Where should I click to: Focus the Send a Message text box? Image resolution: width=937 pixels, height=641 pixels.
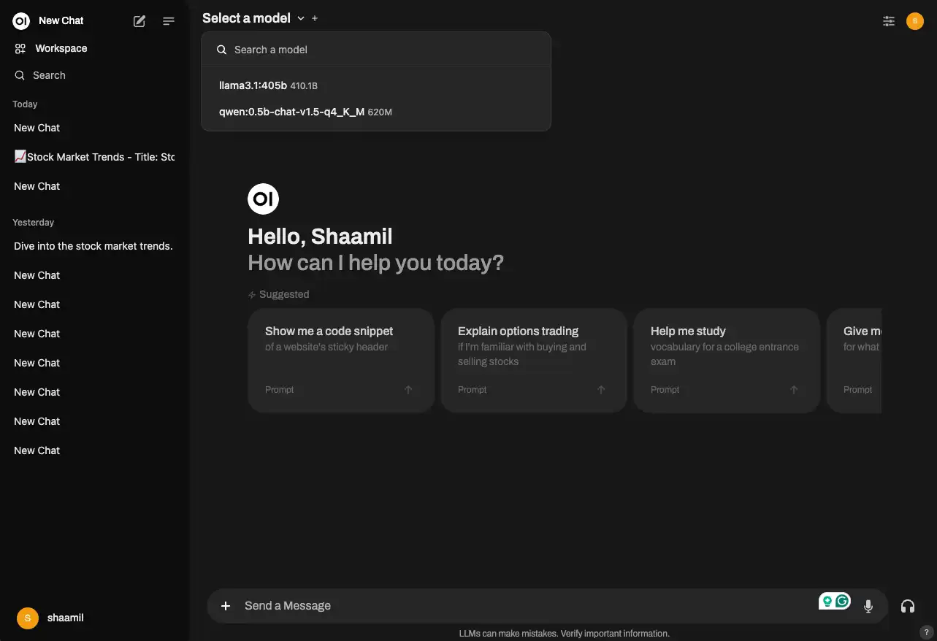click(526, 606)
